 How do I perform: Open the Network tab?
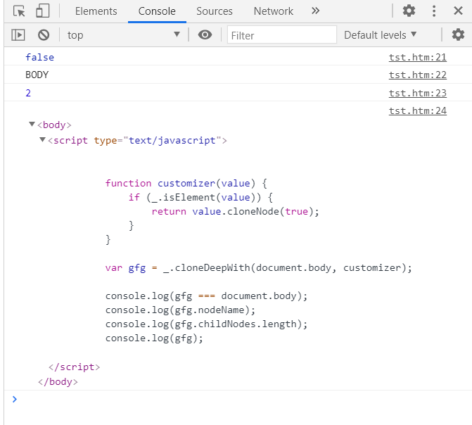[x=274, y=11]
